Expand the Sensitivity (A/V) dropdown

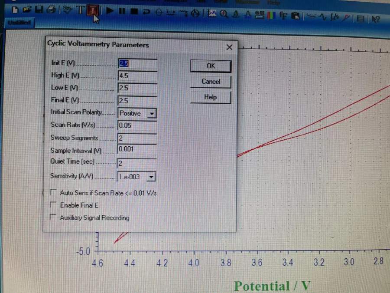(151, 177)
